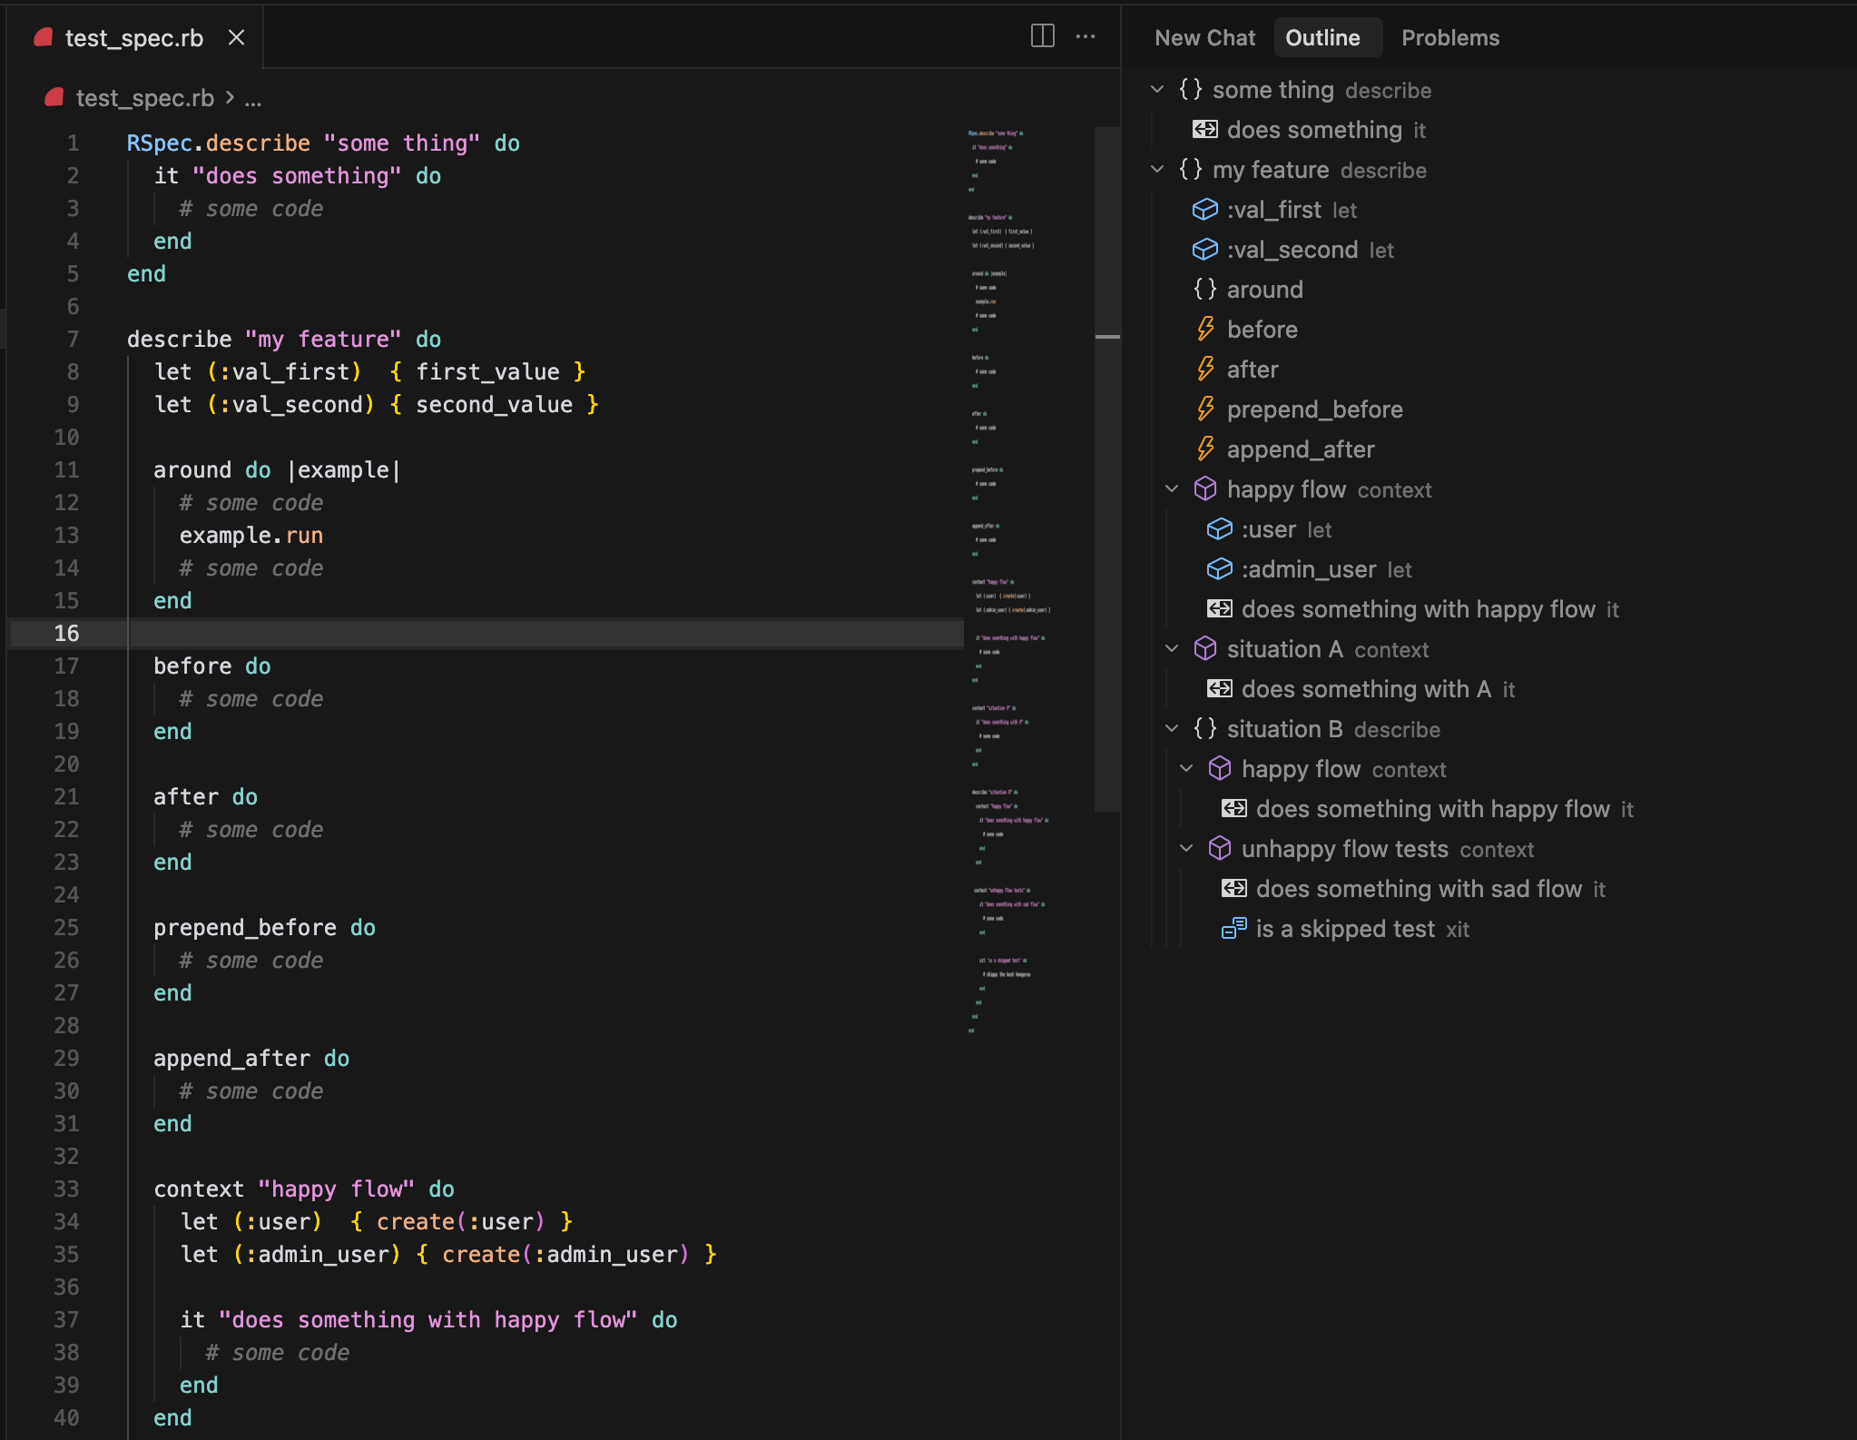Click the lightning icon next to before
The image size is (1857, 1440).
1204,330
